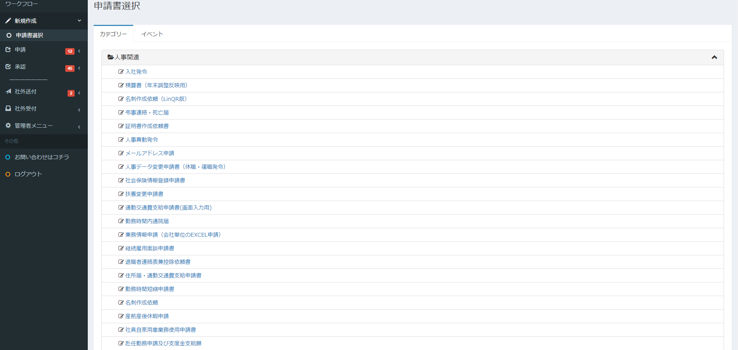
Task: Click the edit icon beside 弔事連絡・死亡届
Action: click(x=121, y=113)
